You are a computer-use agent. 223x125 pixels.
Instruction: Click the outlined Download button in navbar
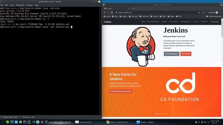pos(215,22)
